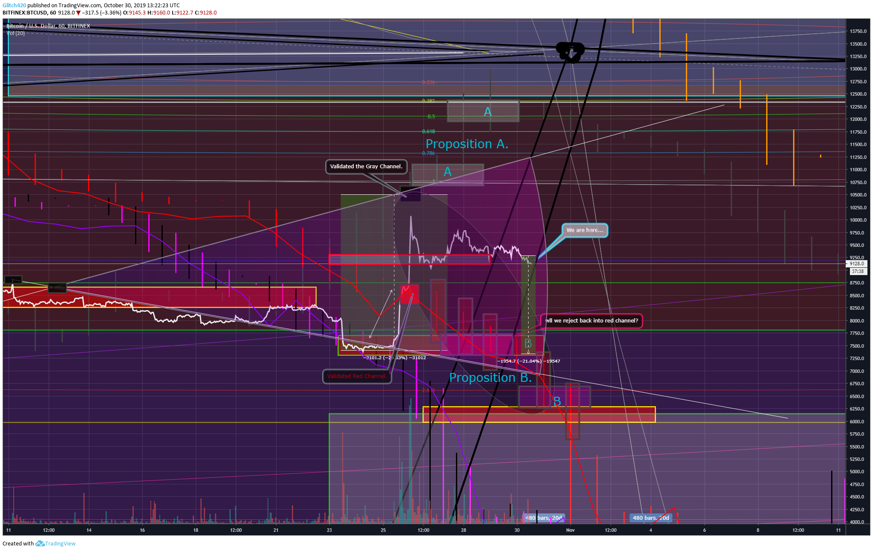
Task: Click the date 14 on the time axis
Action: [89, 530]
